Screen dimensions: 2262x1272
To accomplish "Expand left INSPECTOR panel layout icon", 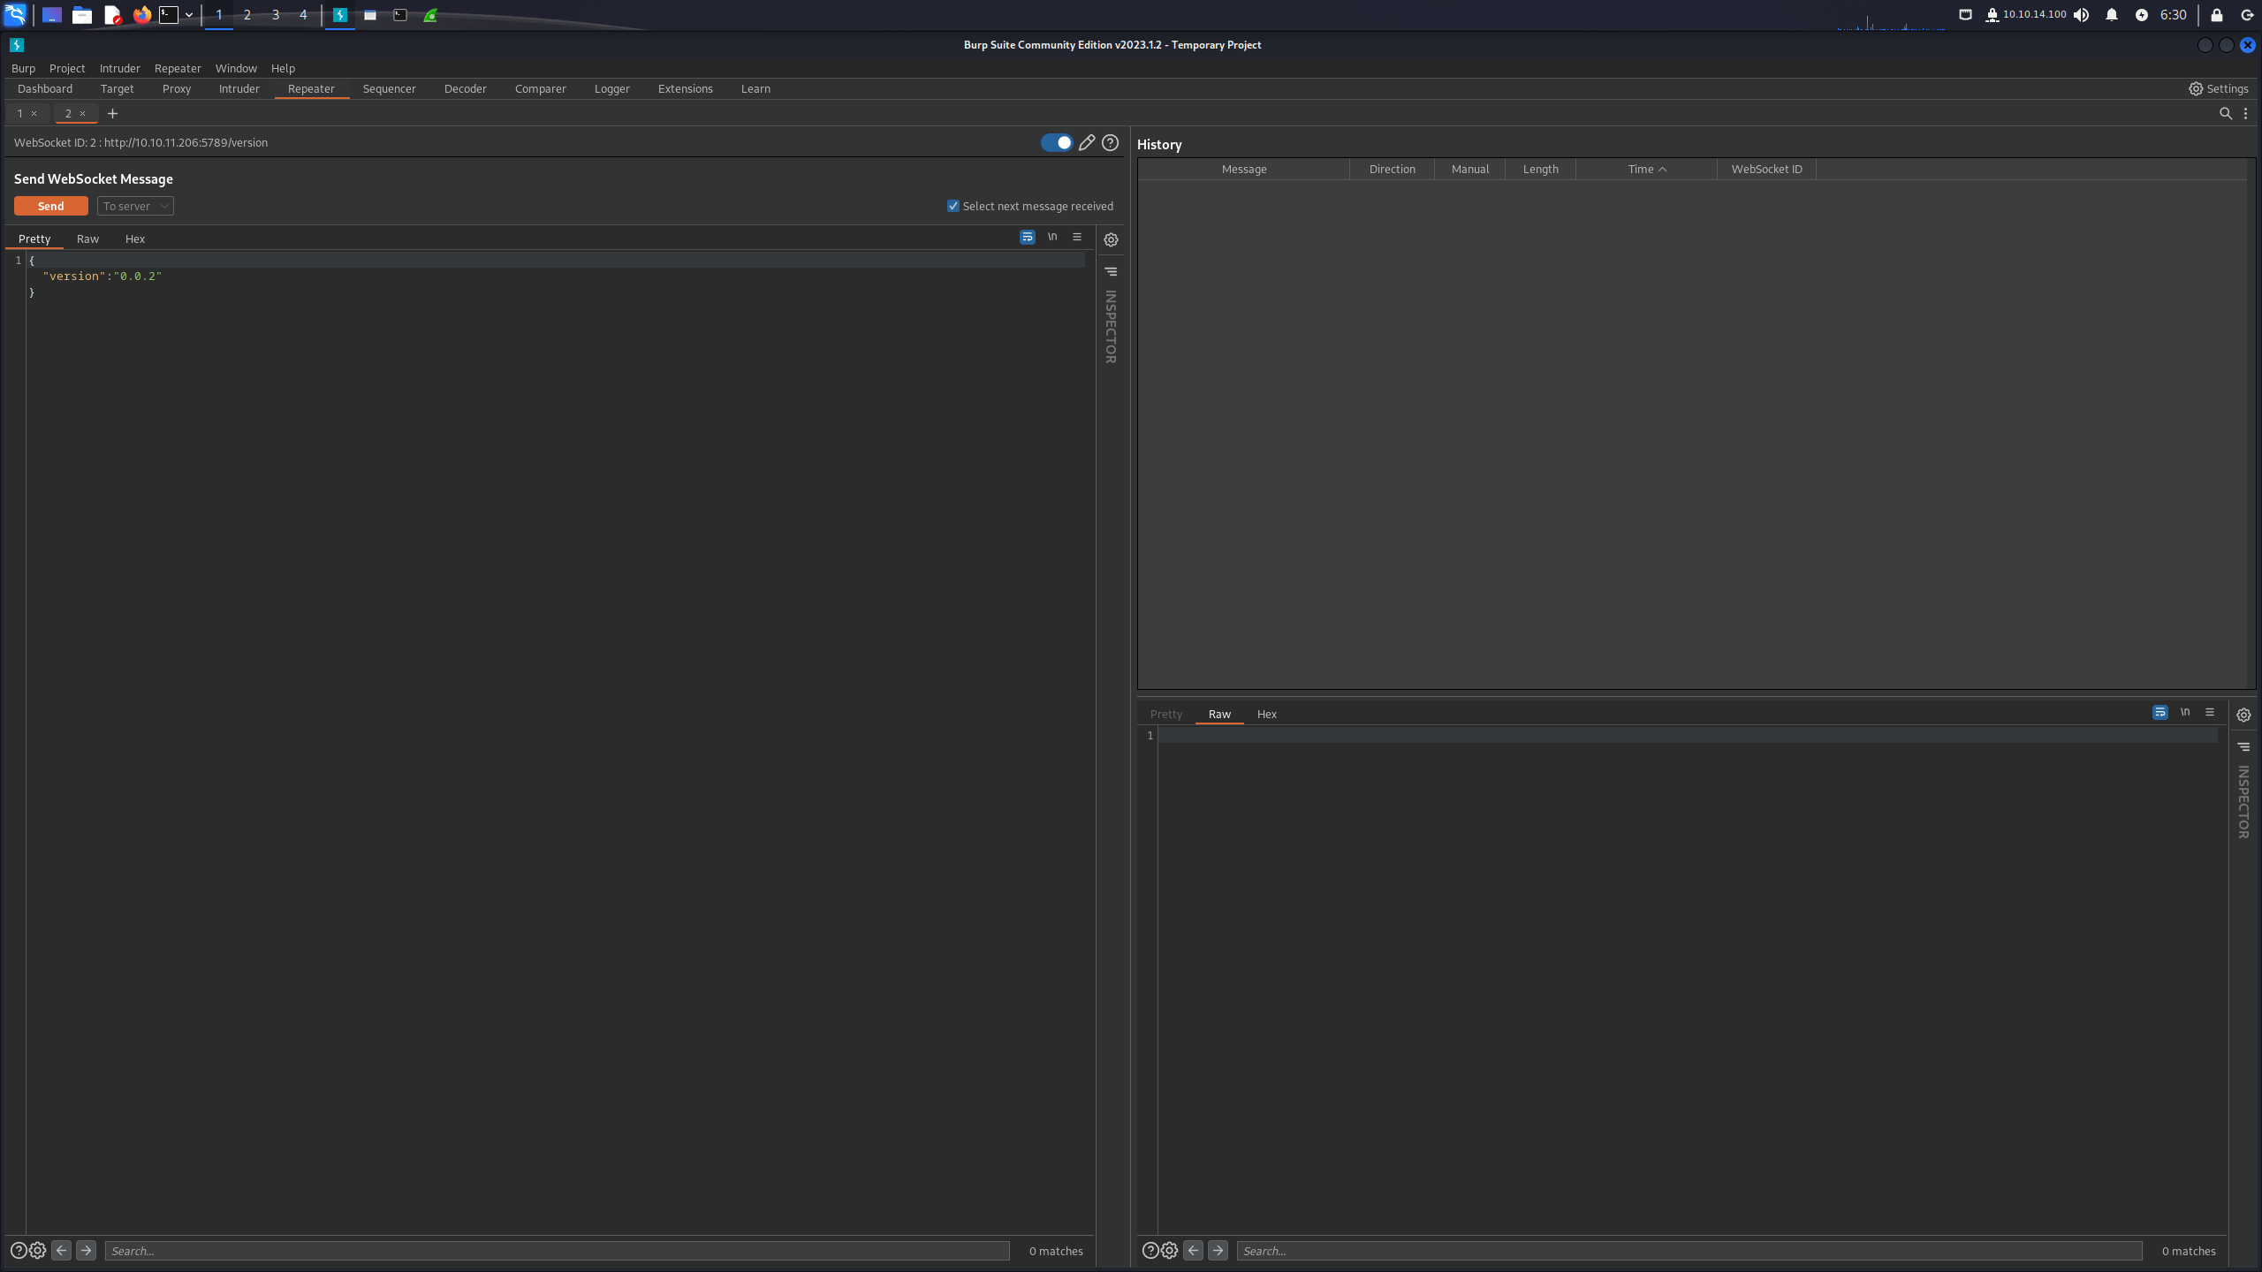I will pos(1112,271).
